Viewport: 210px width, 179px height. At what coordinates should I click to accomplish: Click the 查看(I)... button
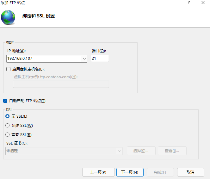click(x=172, y=151)
